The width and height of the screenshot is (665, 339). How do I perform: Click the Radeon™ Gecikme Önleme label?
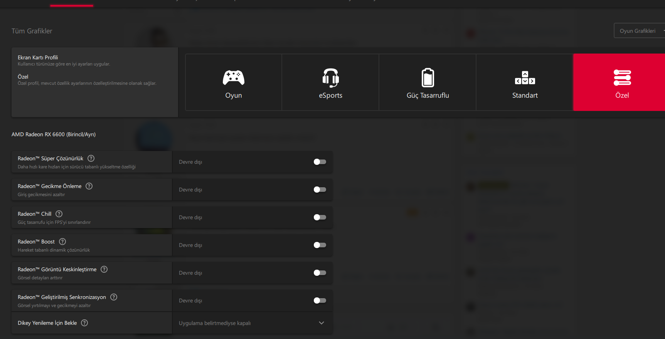pos(50,186)
